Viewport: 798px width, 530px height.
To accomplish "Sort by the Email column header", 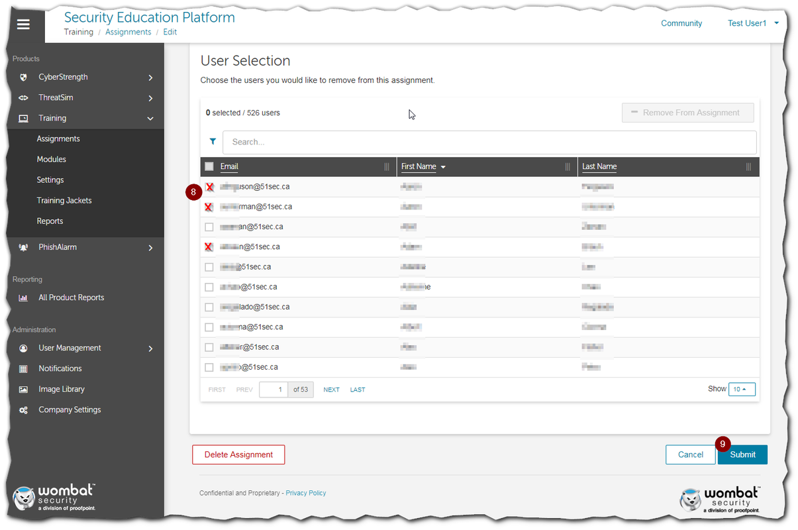I will point(229,167).
